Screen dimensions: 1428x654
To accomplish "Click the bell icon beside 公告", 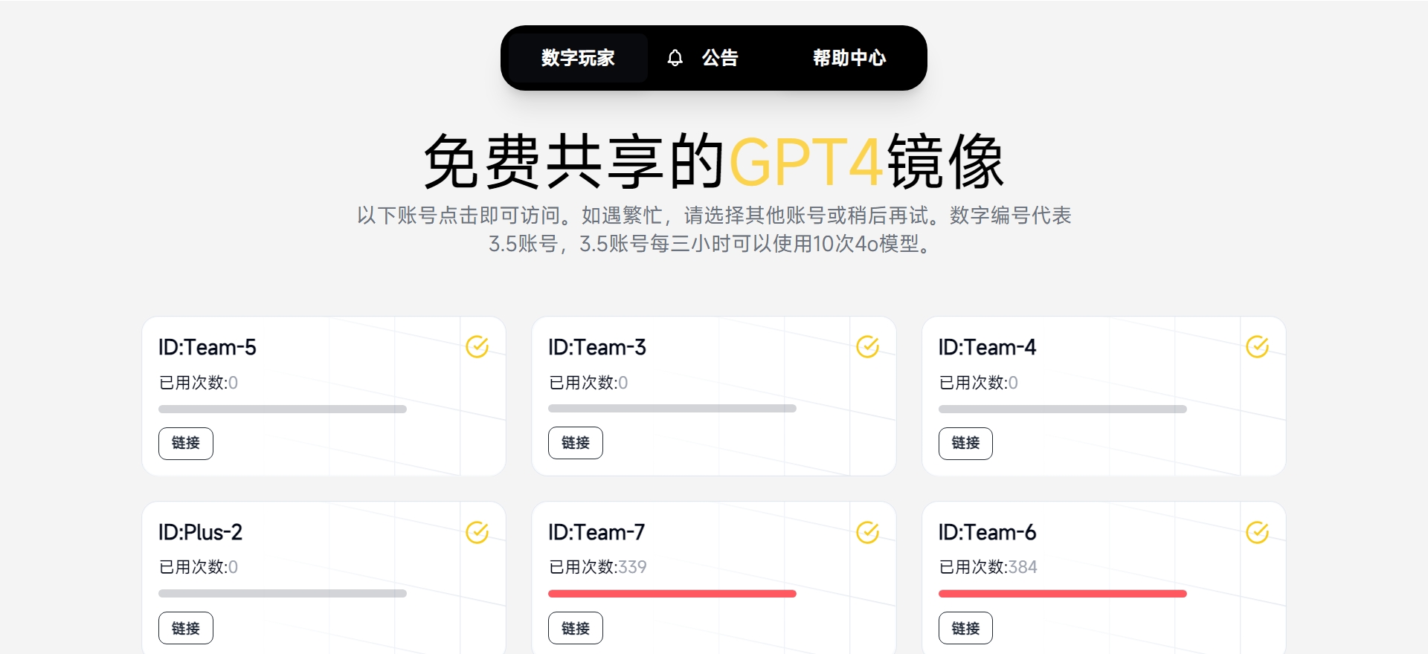I will (675, 58).
